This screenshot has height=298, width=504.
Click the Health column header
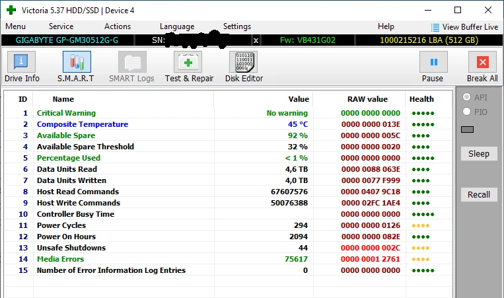click(x=421, y=99)
